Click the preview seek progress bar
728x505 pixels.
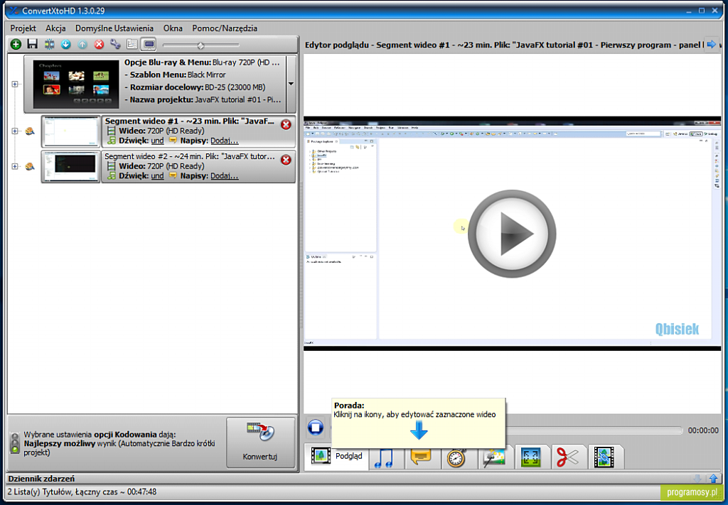click(x=594, y=430)
